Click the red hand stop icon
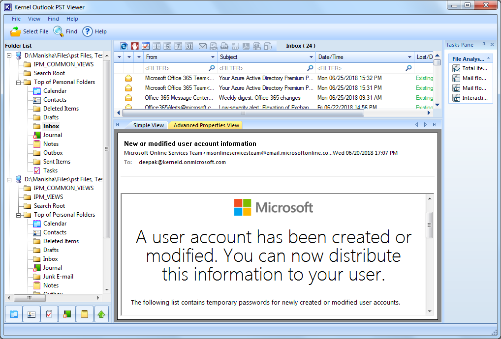501x339 pixels. 134,46
